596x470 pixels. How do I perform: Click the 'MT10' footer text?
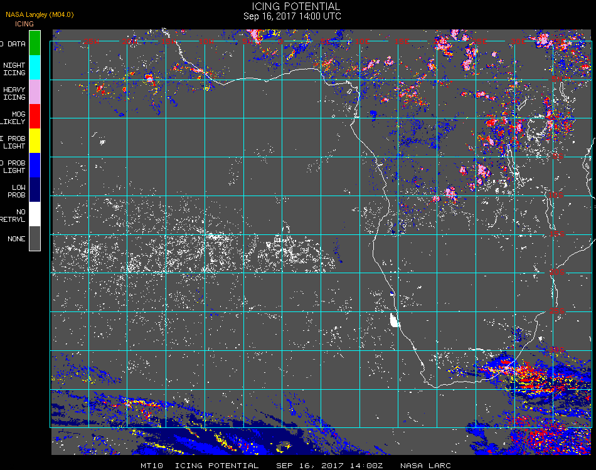pos(152,466)
